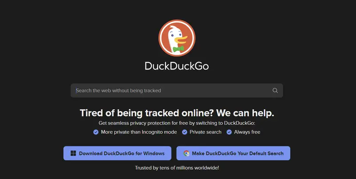The image size is (356, 179).
Task: Click the DuckDuckGo wordmark text
Action: click(x=177, y=66)
